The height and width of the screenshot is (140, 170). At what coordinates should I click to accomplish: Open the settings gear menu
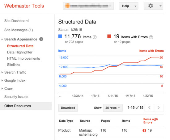pos(153,6)
